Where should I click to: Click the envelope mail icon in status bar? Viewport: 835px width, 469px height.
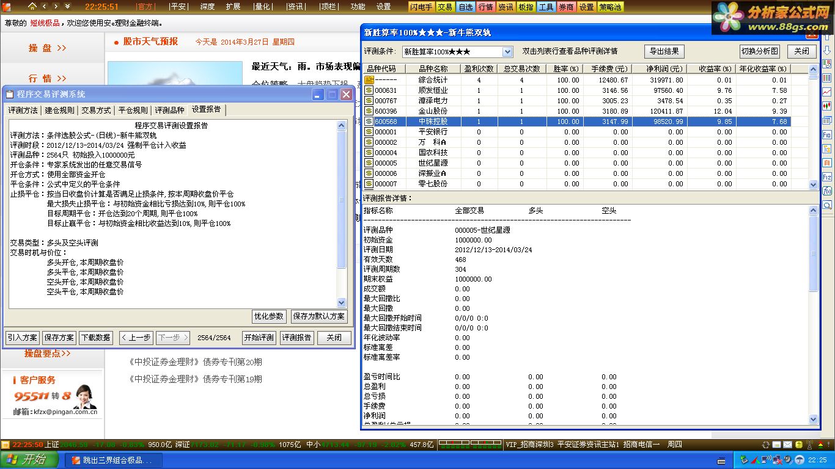click(x=787, y=445)
